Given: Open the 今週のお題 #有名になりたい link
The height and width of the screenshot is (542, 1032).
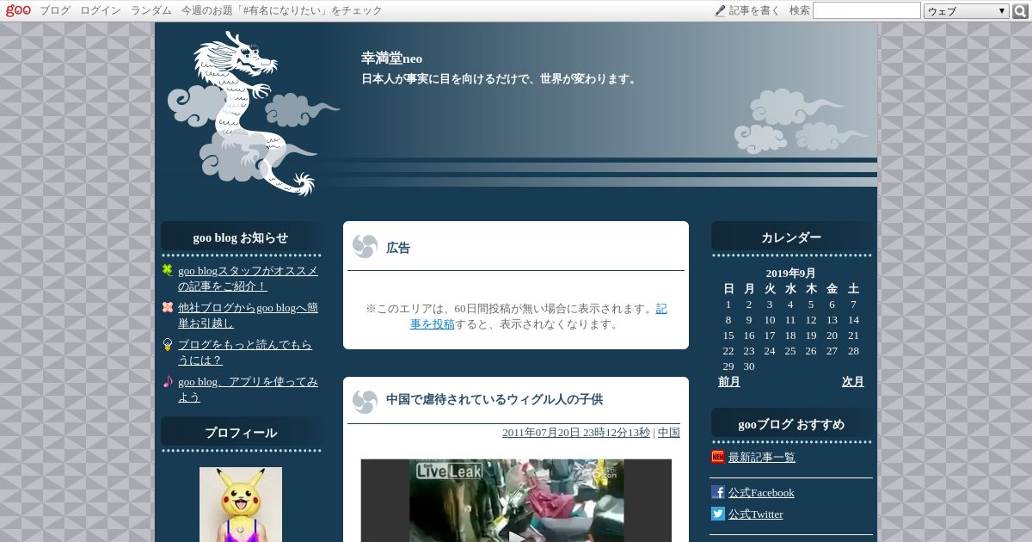Looking at the screenshot, I should 281,10.
